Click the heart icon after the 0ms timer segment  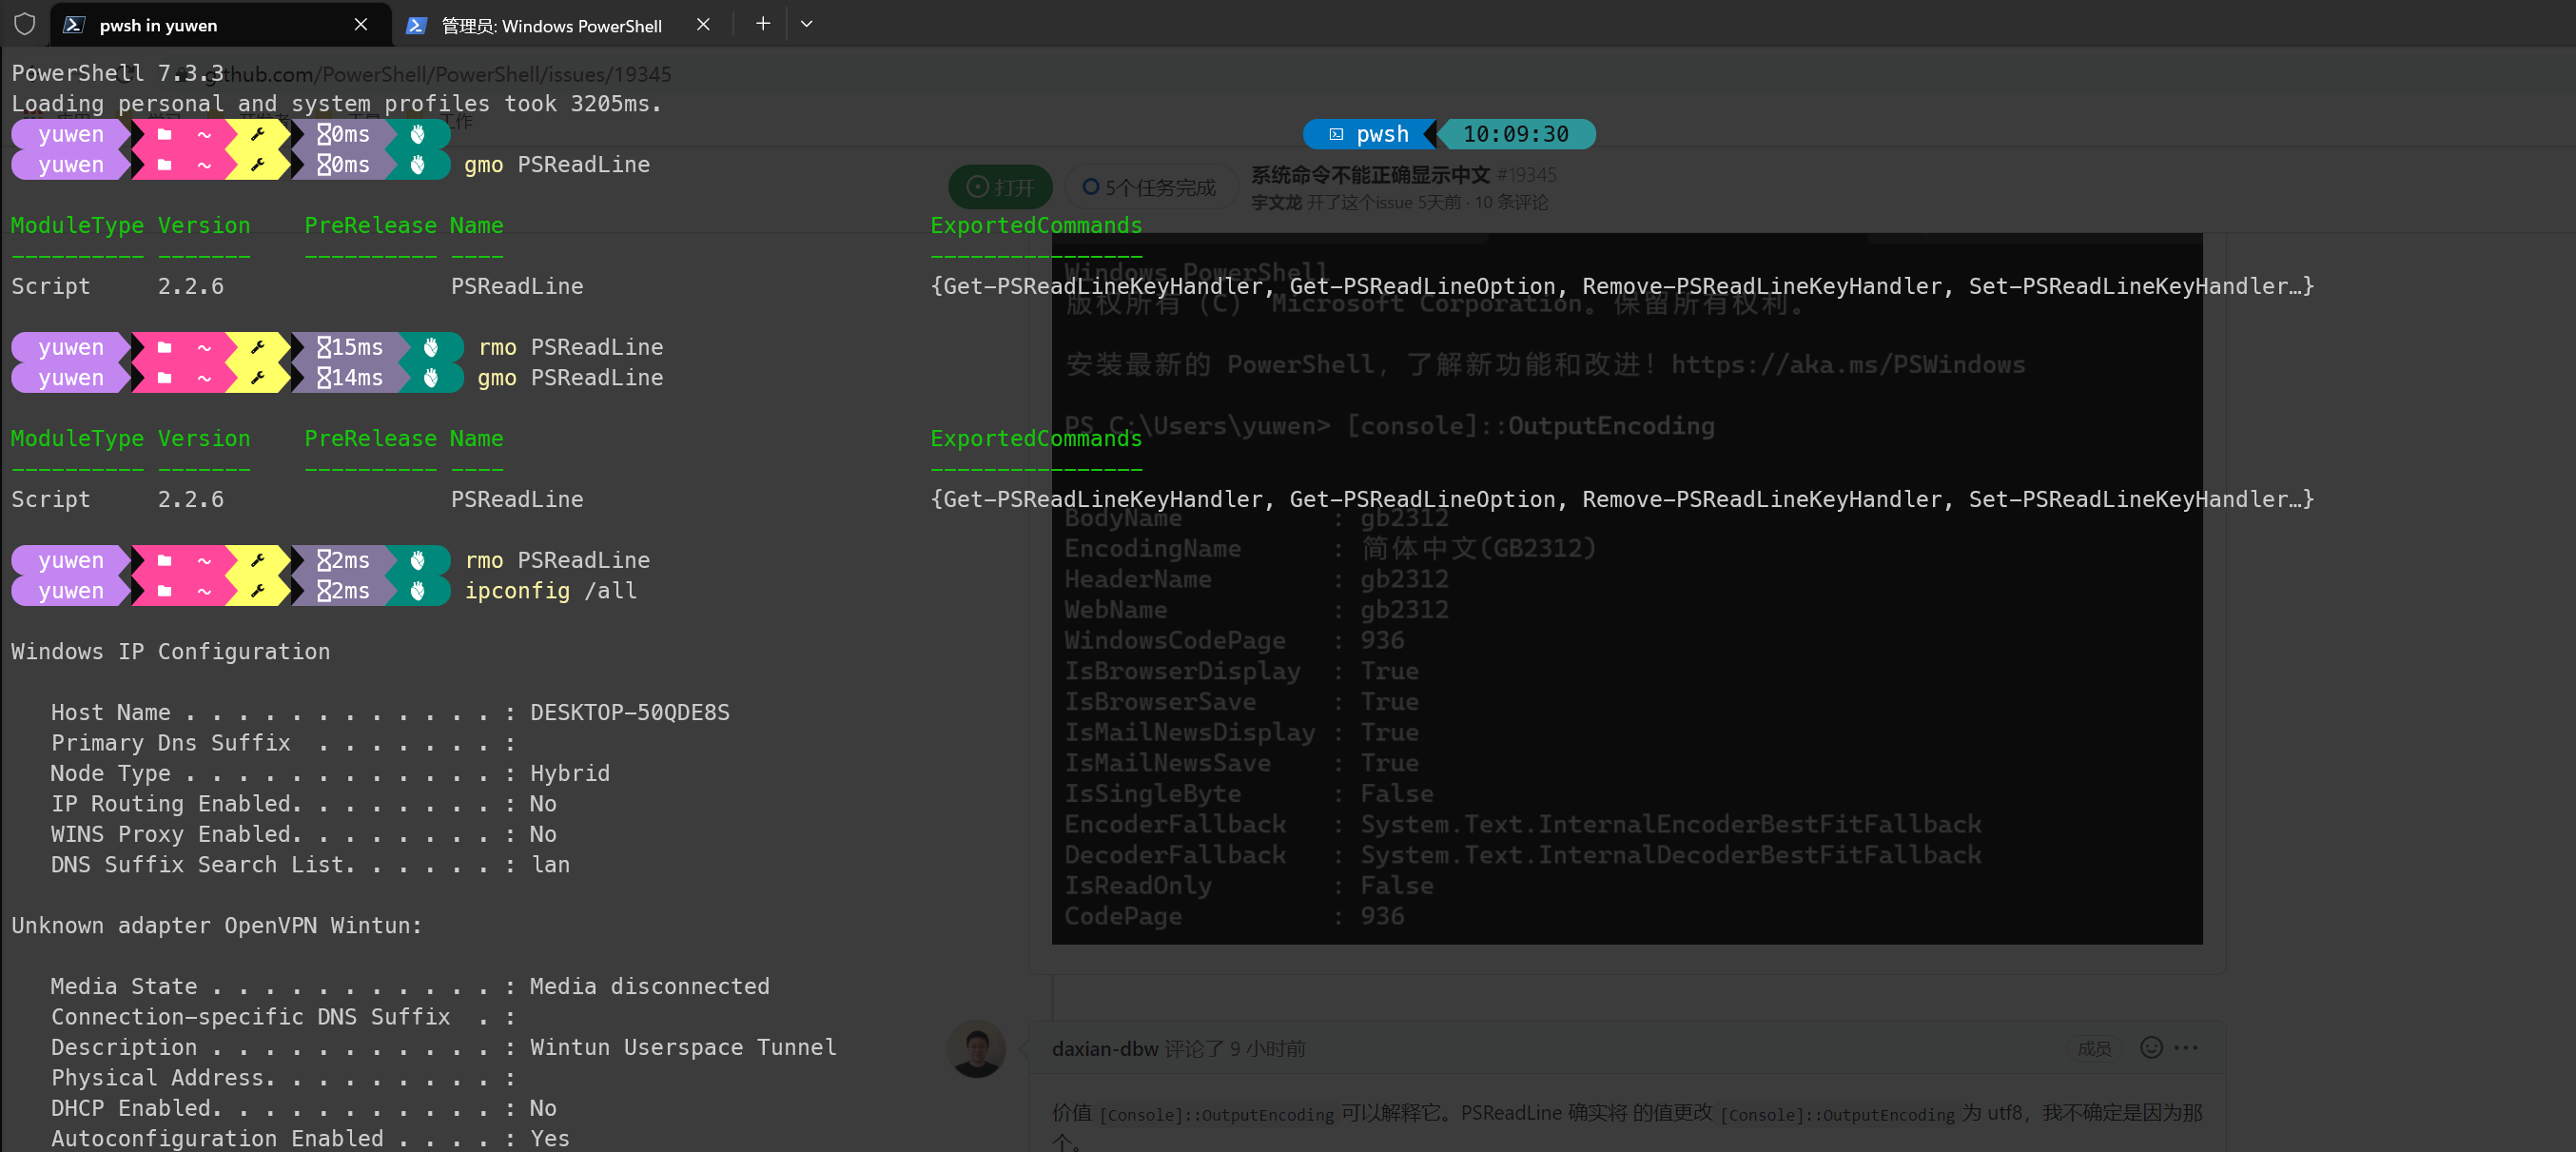coord(419,135)
